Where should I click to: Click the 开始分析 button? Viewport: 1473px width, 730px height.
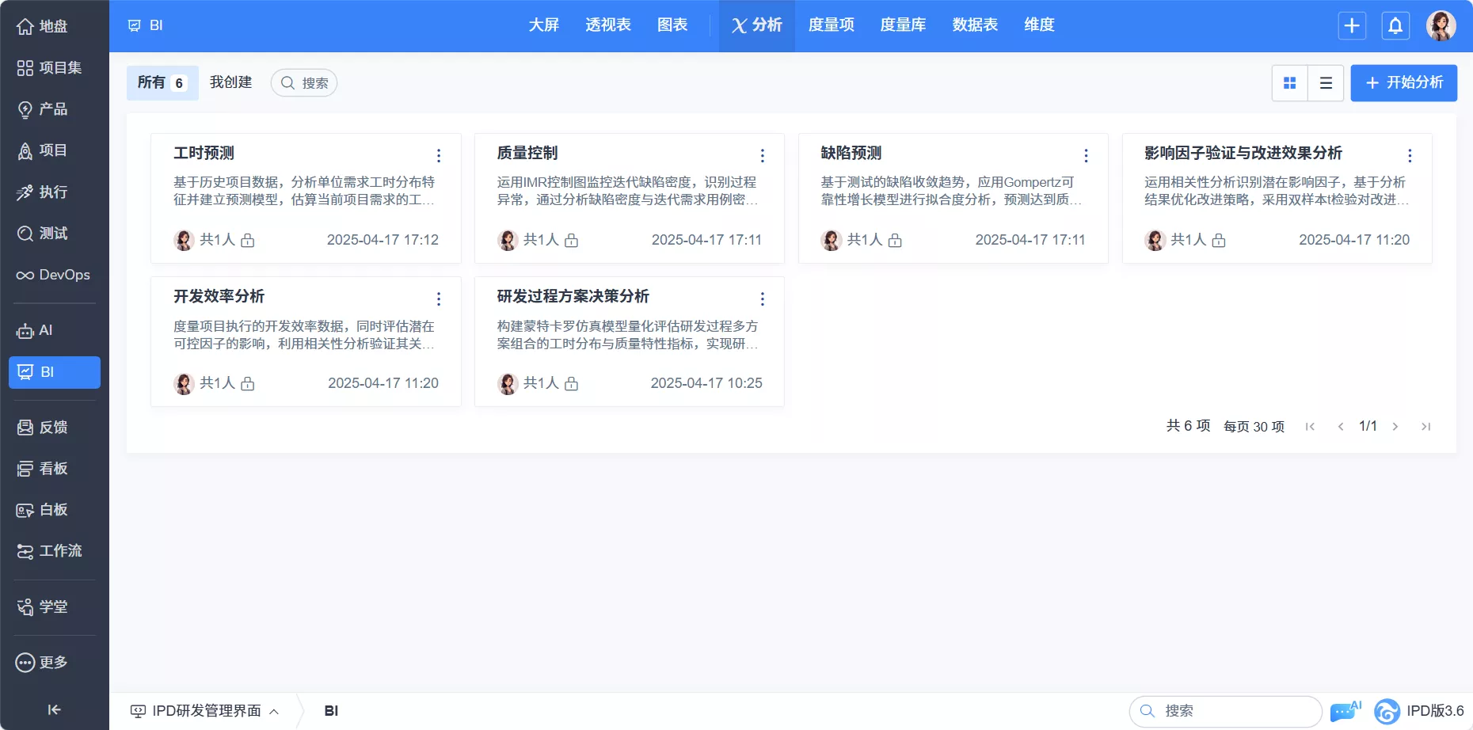1403,83
